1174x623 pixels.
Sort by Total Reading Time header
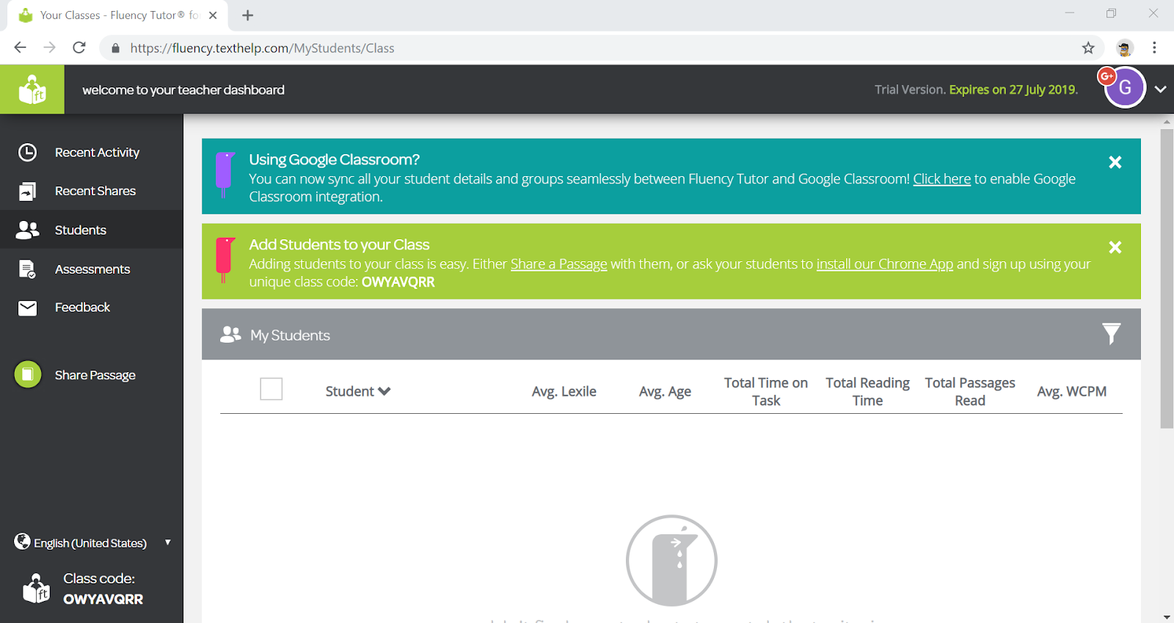867,391
